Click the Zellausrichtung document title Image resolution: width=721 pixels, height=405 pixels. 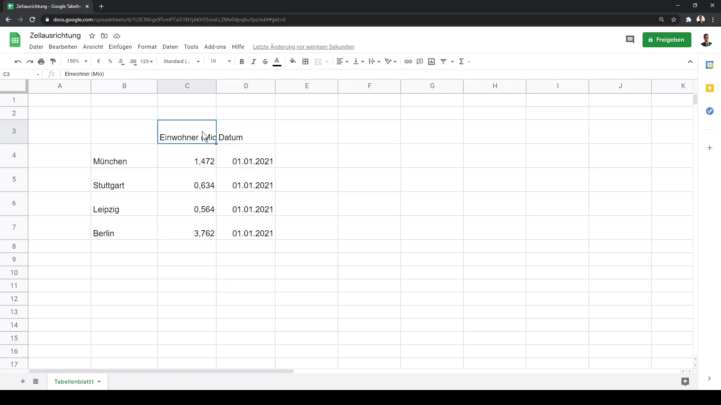(55, 36)
